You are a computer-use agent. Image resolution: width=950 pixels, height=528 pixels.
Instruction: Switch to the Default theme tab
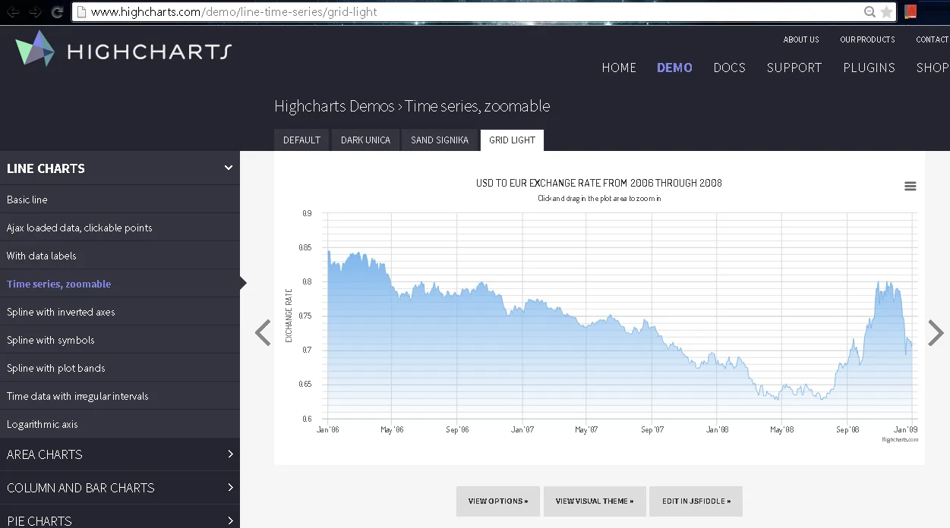(x=301, y=140)
